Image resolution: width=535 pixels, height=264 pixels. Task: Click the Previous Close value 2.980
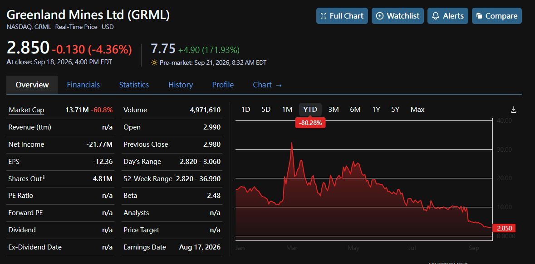(212, 144)
